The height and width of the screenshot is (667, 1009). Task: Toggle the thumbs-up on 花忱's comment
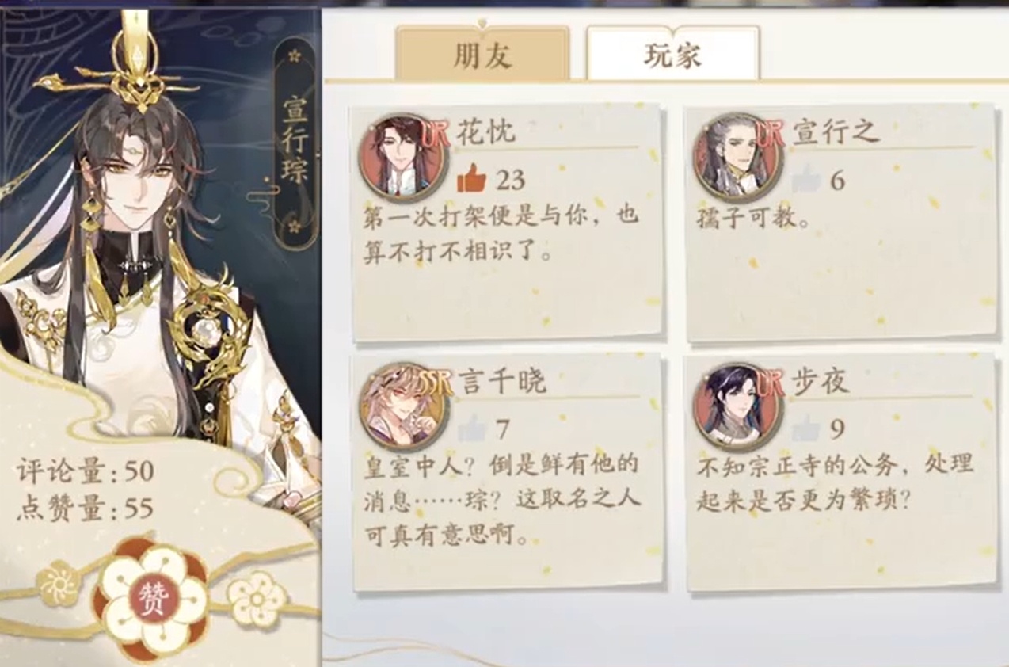click(x=471, y=180)
